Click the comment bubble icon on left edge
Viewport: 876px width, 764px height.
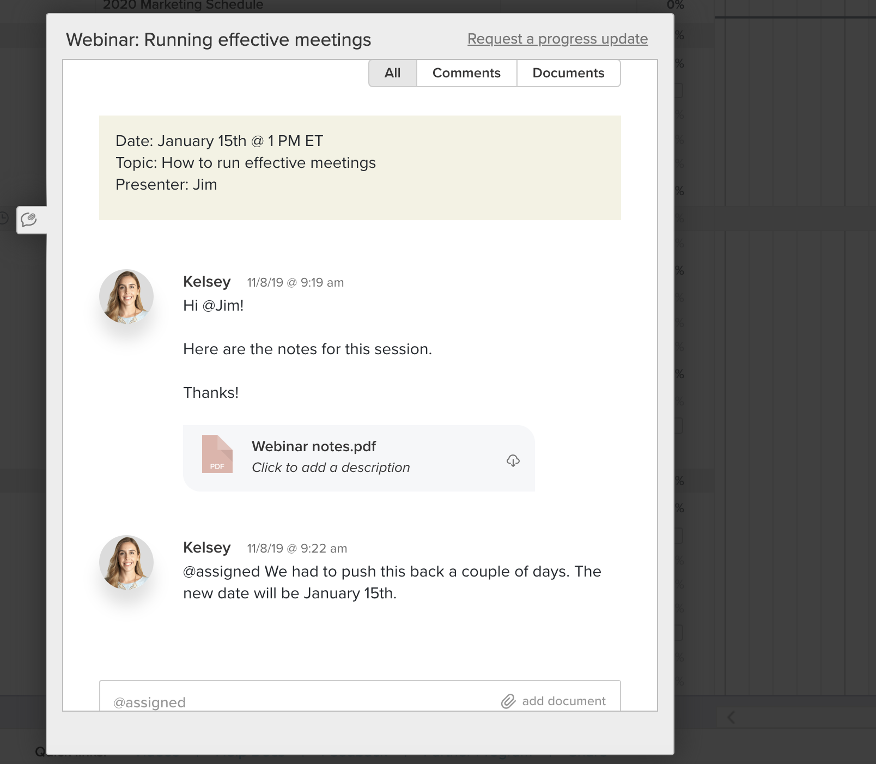click(29, 220)
